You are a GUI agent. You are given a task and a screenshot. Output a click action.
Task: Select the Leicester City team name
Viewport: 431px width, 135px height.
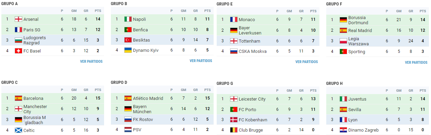(x=252, y=99)
